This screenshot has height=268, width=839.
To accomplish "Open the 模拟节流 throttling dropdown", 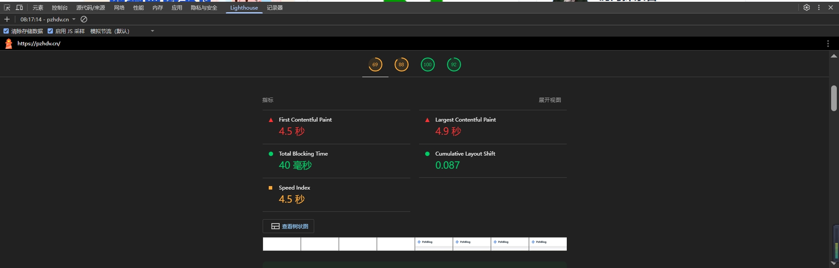I will pos(122,31).
